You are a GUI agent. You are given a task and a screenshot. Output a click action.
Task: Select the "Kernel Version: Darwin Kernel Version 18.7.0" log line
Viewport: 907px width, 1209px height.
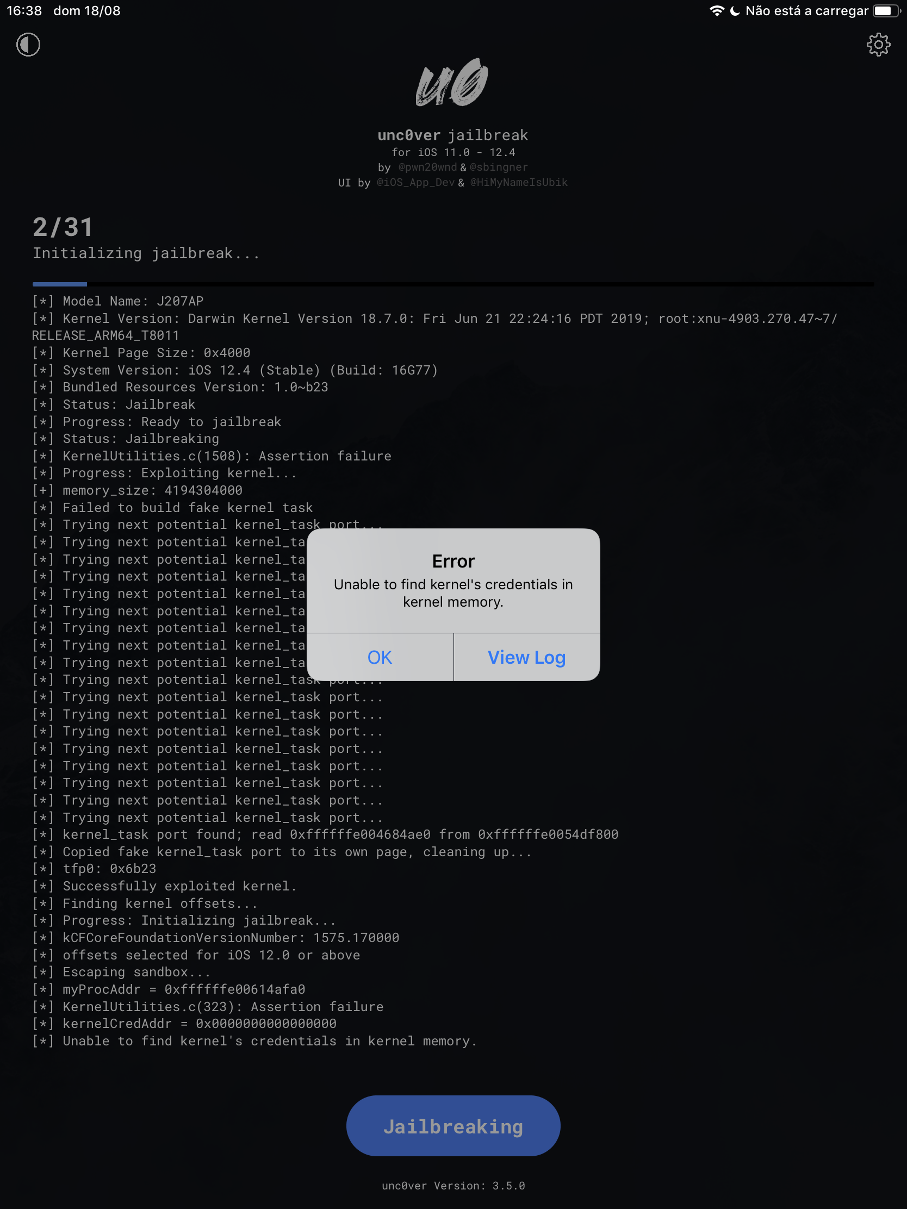point(434,327)
